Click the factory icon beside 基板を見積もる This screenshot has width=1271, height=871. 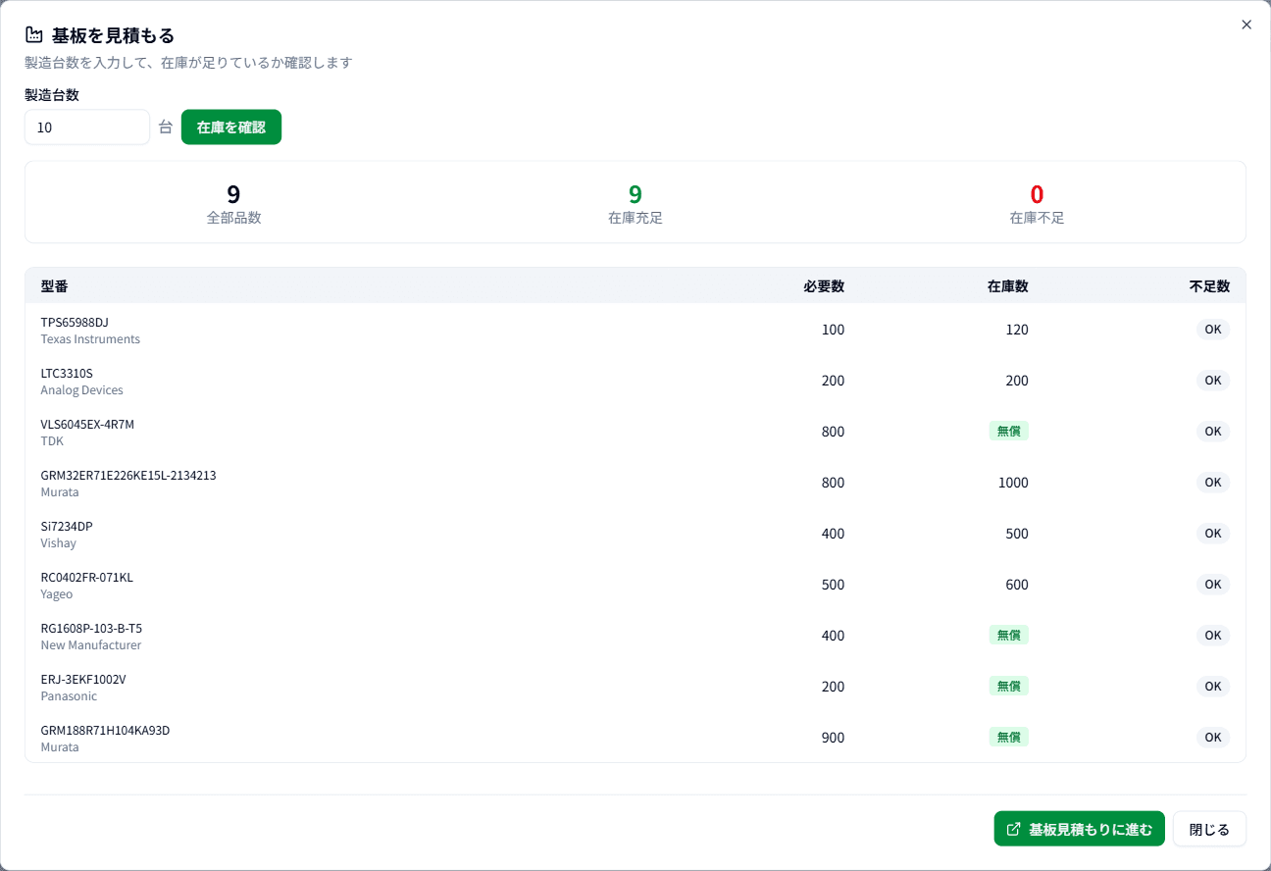pyautogui.click(x=33, y=35)
